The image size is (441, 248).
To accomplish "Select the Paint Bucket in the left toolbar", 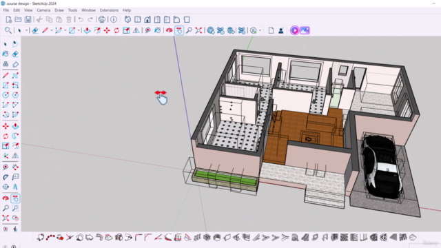I will 6,54.
